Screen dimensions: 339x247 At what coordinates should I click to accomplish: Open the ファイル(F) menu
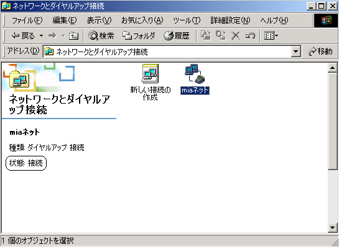click(x=27, y=20)
